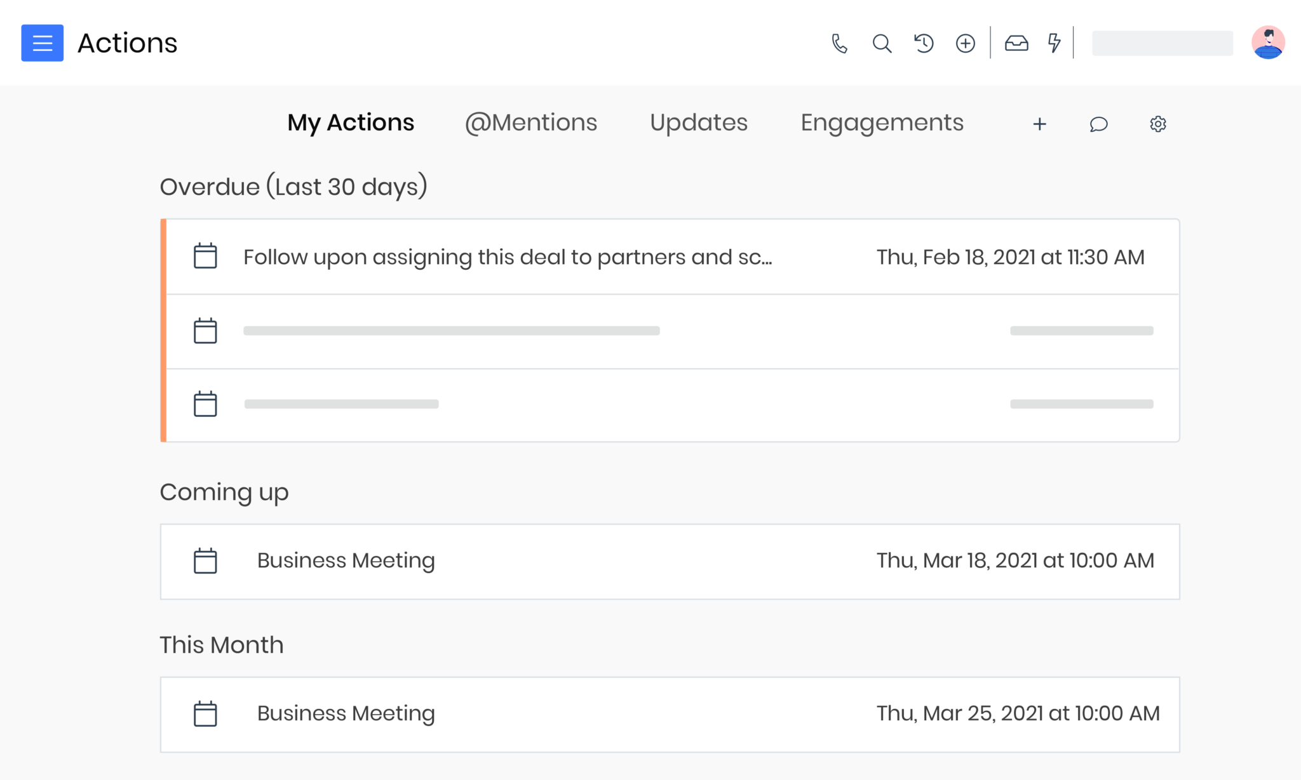Open the Updates tab
Image resolution: width=1301 pixels, height=780 pixels.
[x=698, y=122]
